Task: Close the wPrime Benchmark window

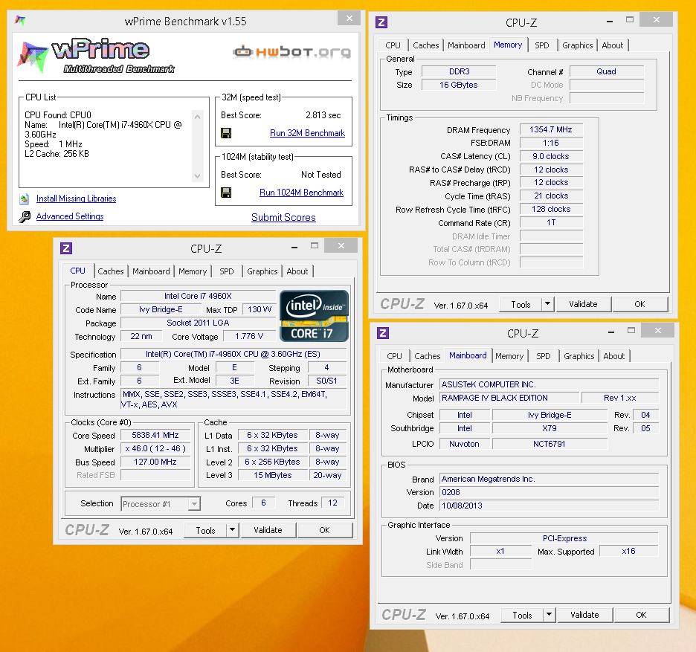Action: (x=349, y=18)
